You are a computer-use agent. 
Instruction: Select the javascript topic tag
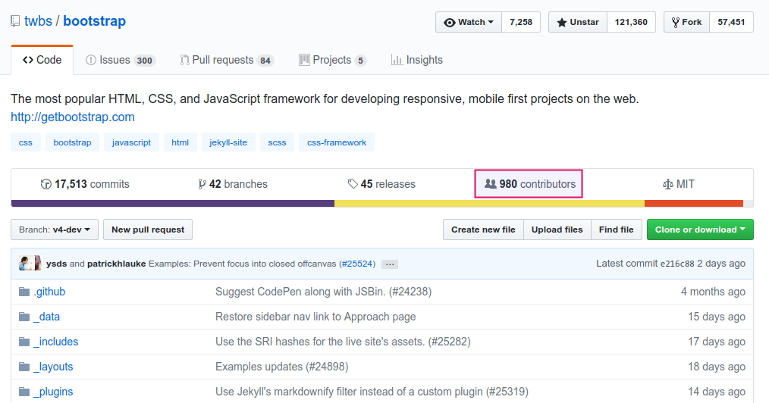tap(131, 142)
